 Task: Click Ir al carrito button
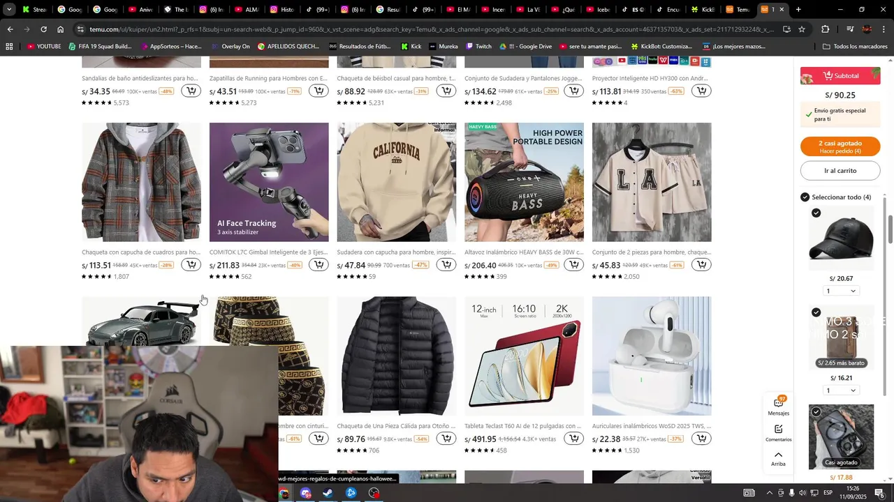point(840,171)
